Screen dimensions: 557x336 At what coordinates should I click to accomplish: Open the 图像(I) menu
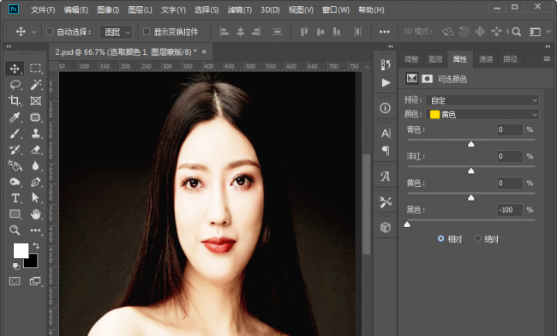click(108, 10)
